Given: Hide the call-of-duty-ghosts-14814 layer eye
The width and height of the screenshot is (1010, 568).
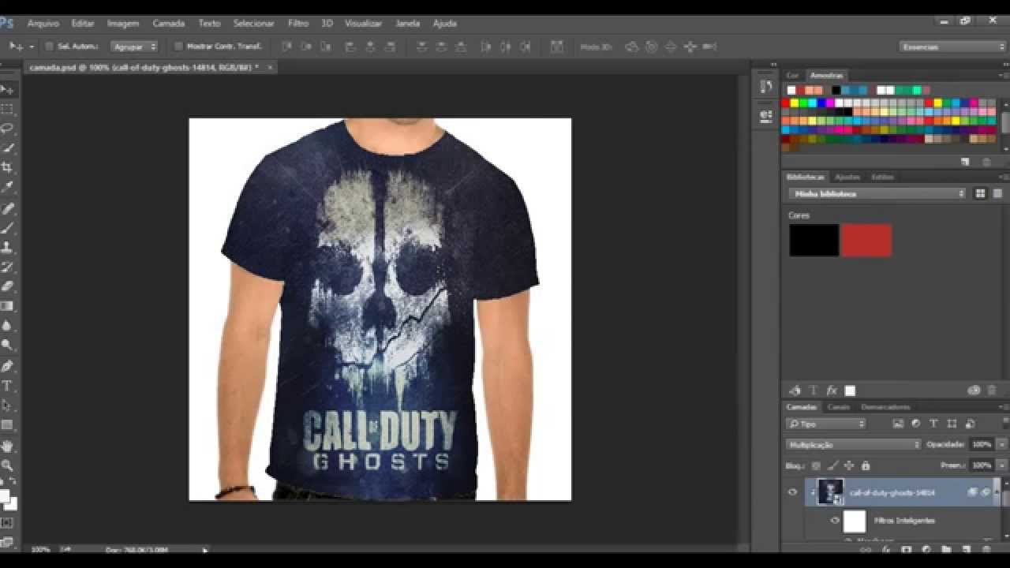Looking at the screenshot, I should [x=793, y=492].
